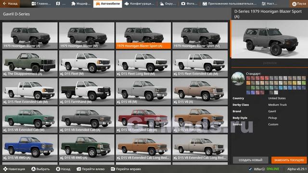Click the United States country value

point(277,98)
